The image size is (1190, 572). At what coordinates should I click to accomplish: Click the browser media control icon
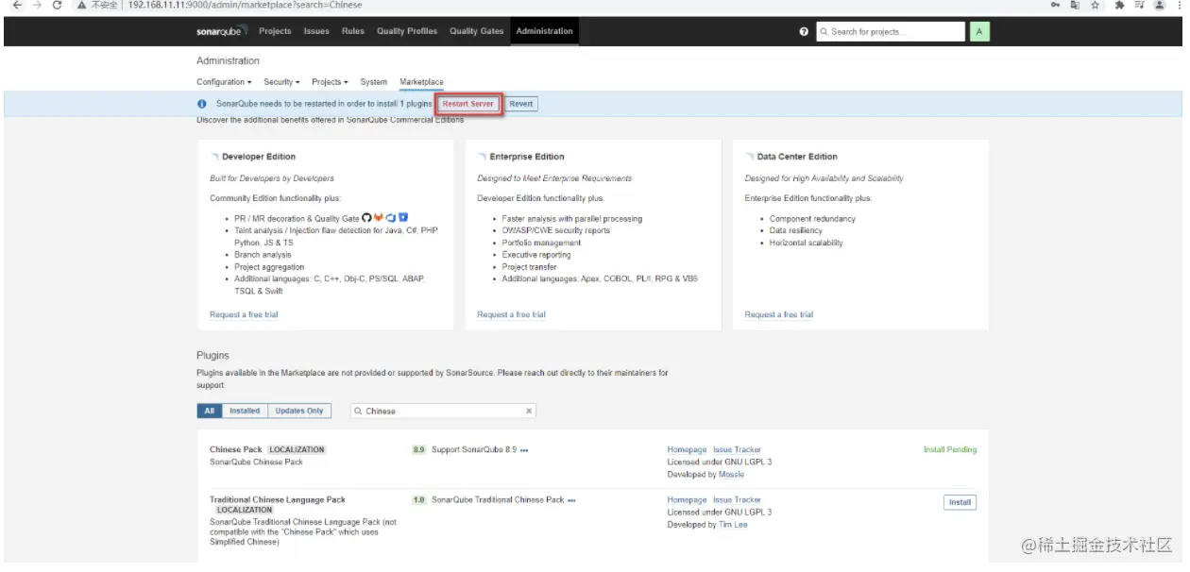(1137, 5)
